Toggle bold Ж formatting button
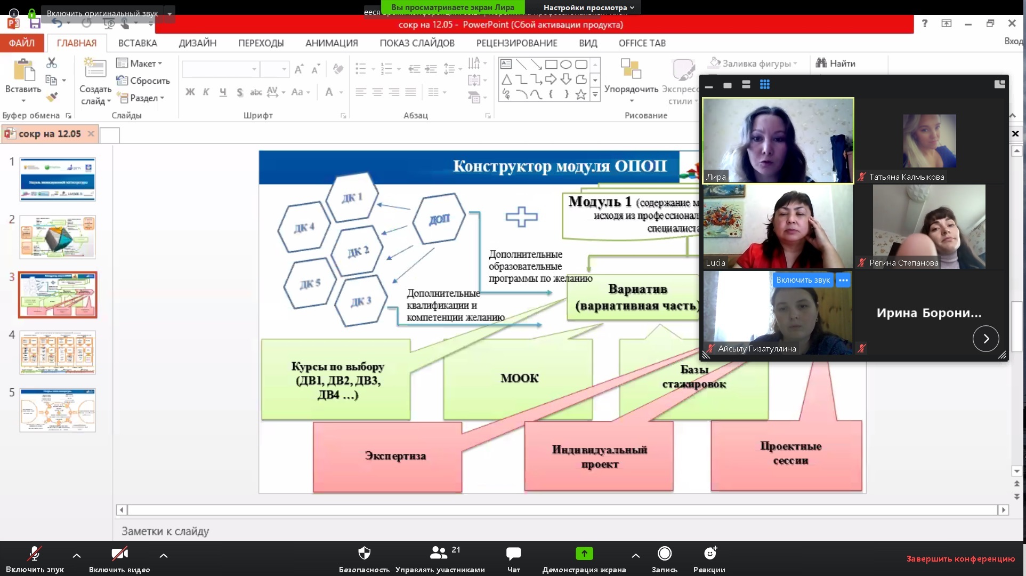 tap(190, 92)
